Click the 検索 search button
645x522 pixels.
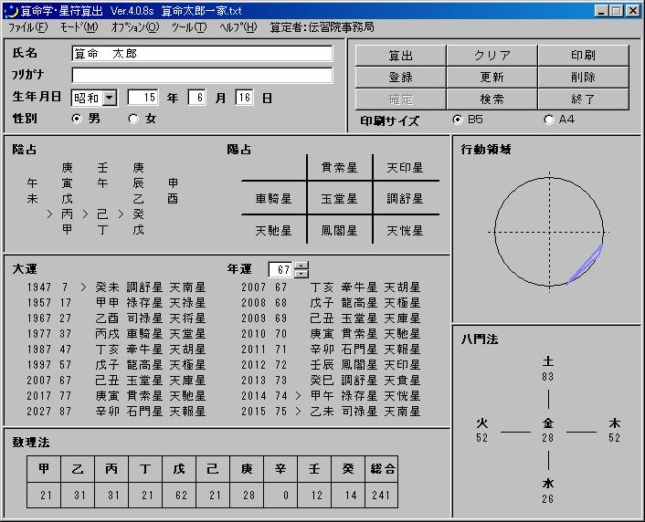(492, 99)
